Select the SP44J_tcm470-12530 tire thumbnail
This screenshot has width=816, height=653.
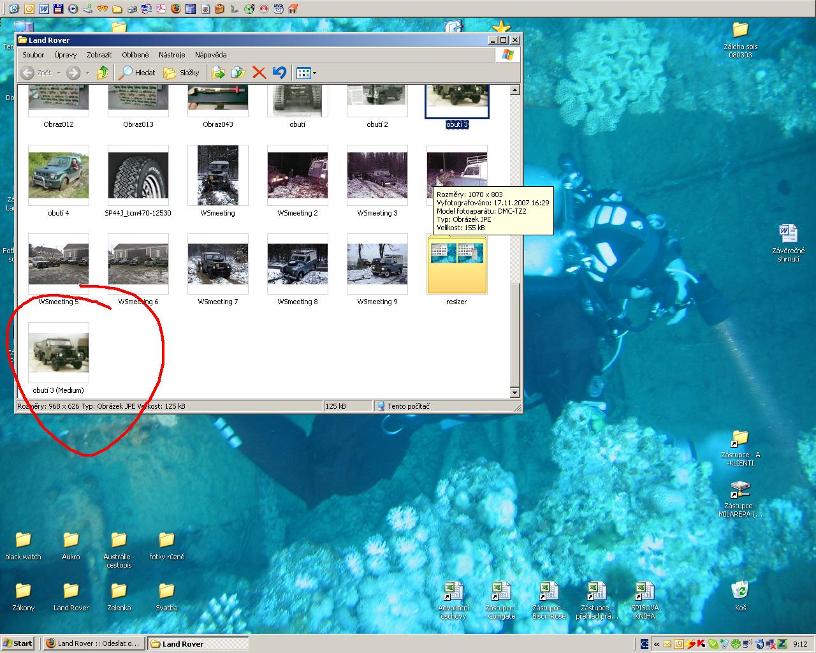138,176
